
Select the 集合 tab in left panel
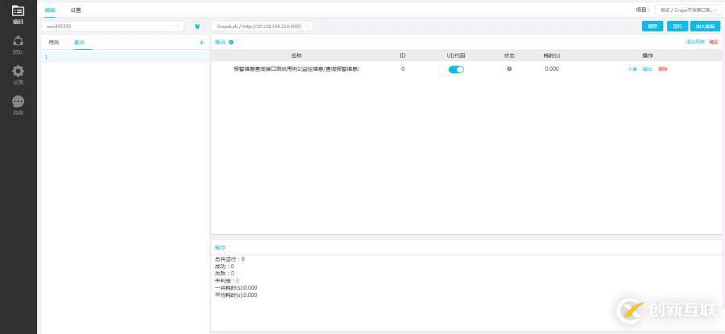tap(78, 42)
